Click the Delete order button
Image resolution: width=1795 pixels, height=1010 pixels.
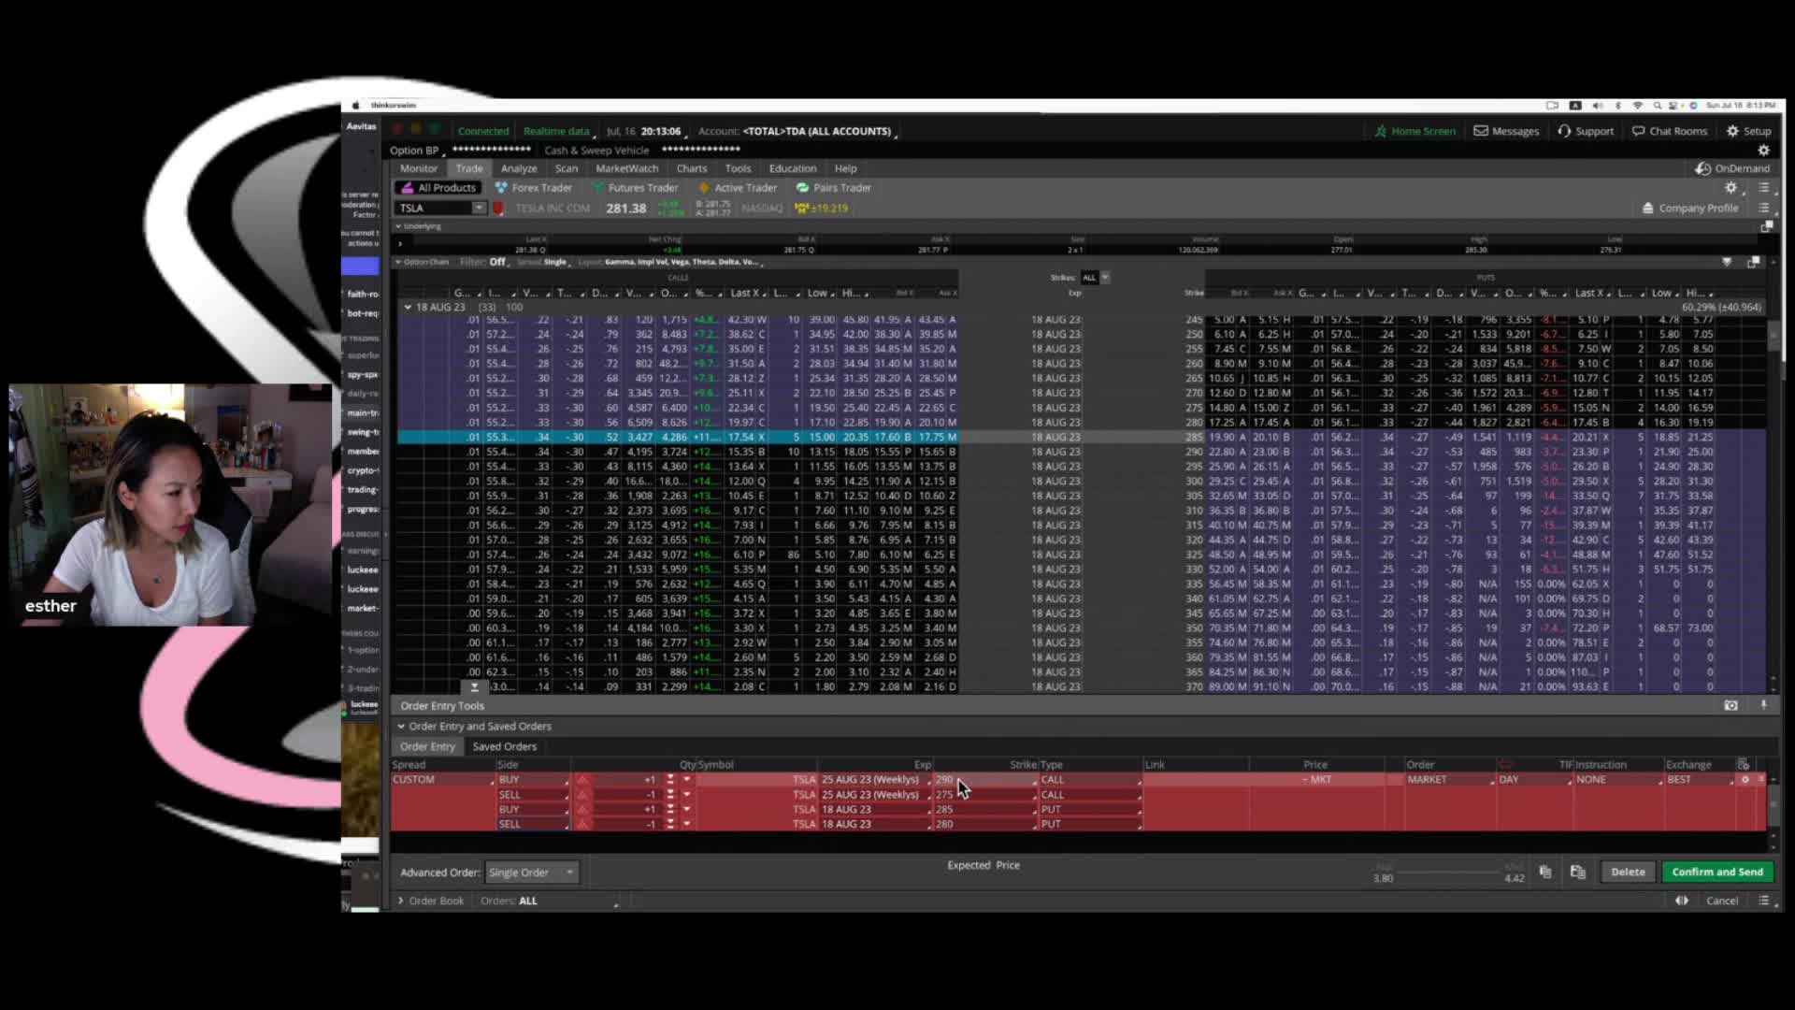click(x=1628, y=872)
